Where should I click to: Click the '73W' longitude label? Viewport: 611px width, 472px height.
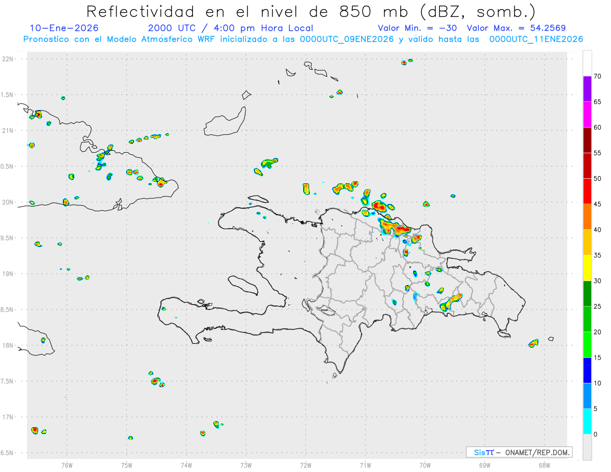(246, 465)
